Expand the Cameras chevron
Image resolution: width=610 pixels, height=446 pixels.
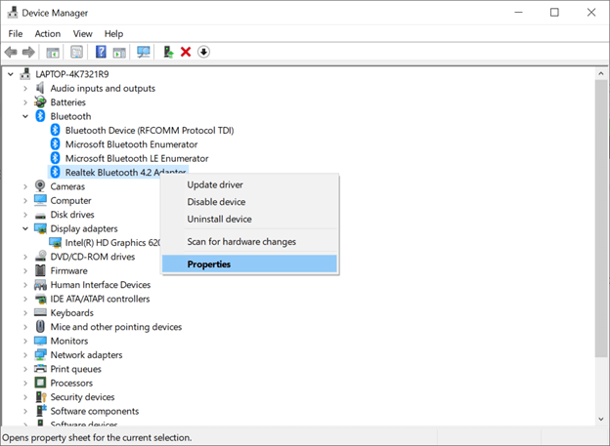25,186
